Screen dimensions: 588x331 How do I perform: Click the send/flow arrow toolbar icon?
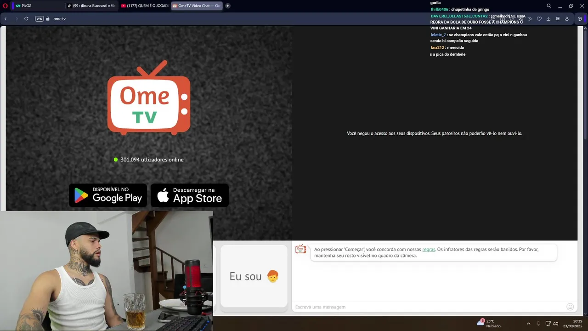pyautogui.click(x=530, y=19)
